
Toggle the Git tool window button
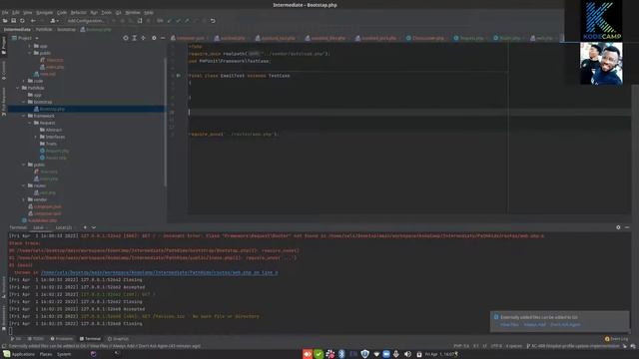pos(16,339)
